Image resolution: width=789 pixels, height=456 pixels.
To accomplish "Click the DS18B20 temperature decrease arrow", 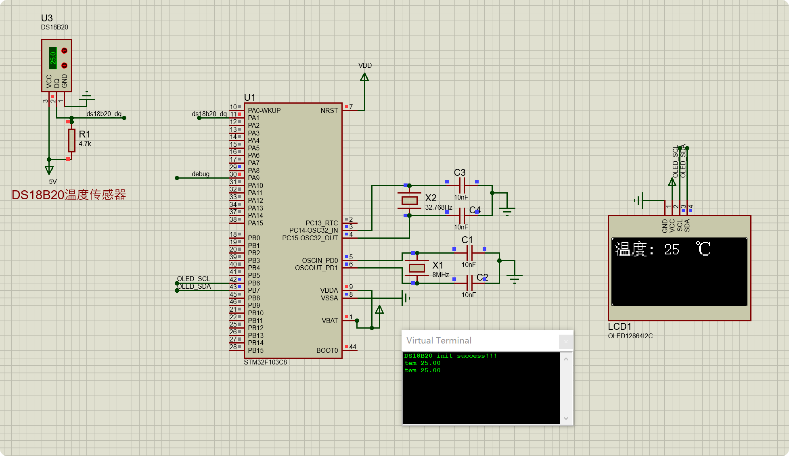I will (64, 65).
